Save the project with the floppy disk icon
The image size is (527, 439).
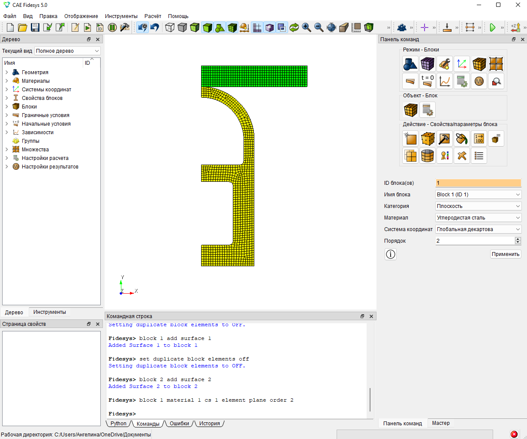point(35,27)
